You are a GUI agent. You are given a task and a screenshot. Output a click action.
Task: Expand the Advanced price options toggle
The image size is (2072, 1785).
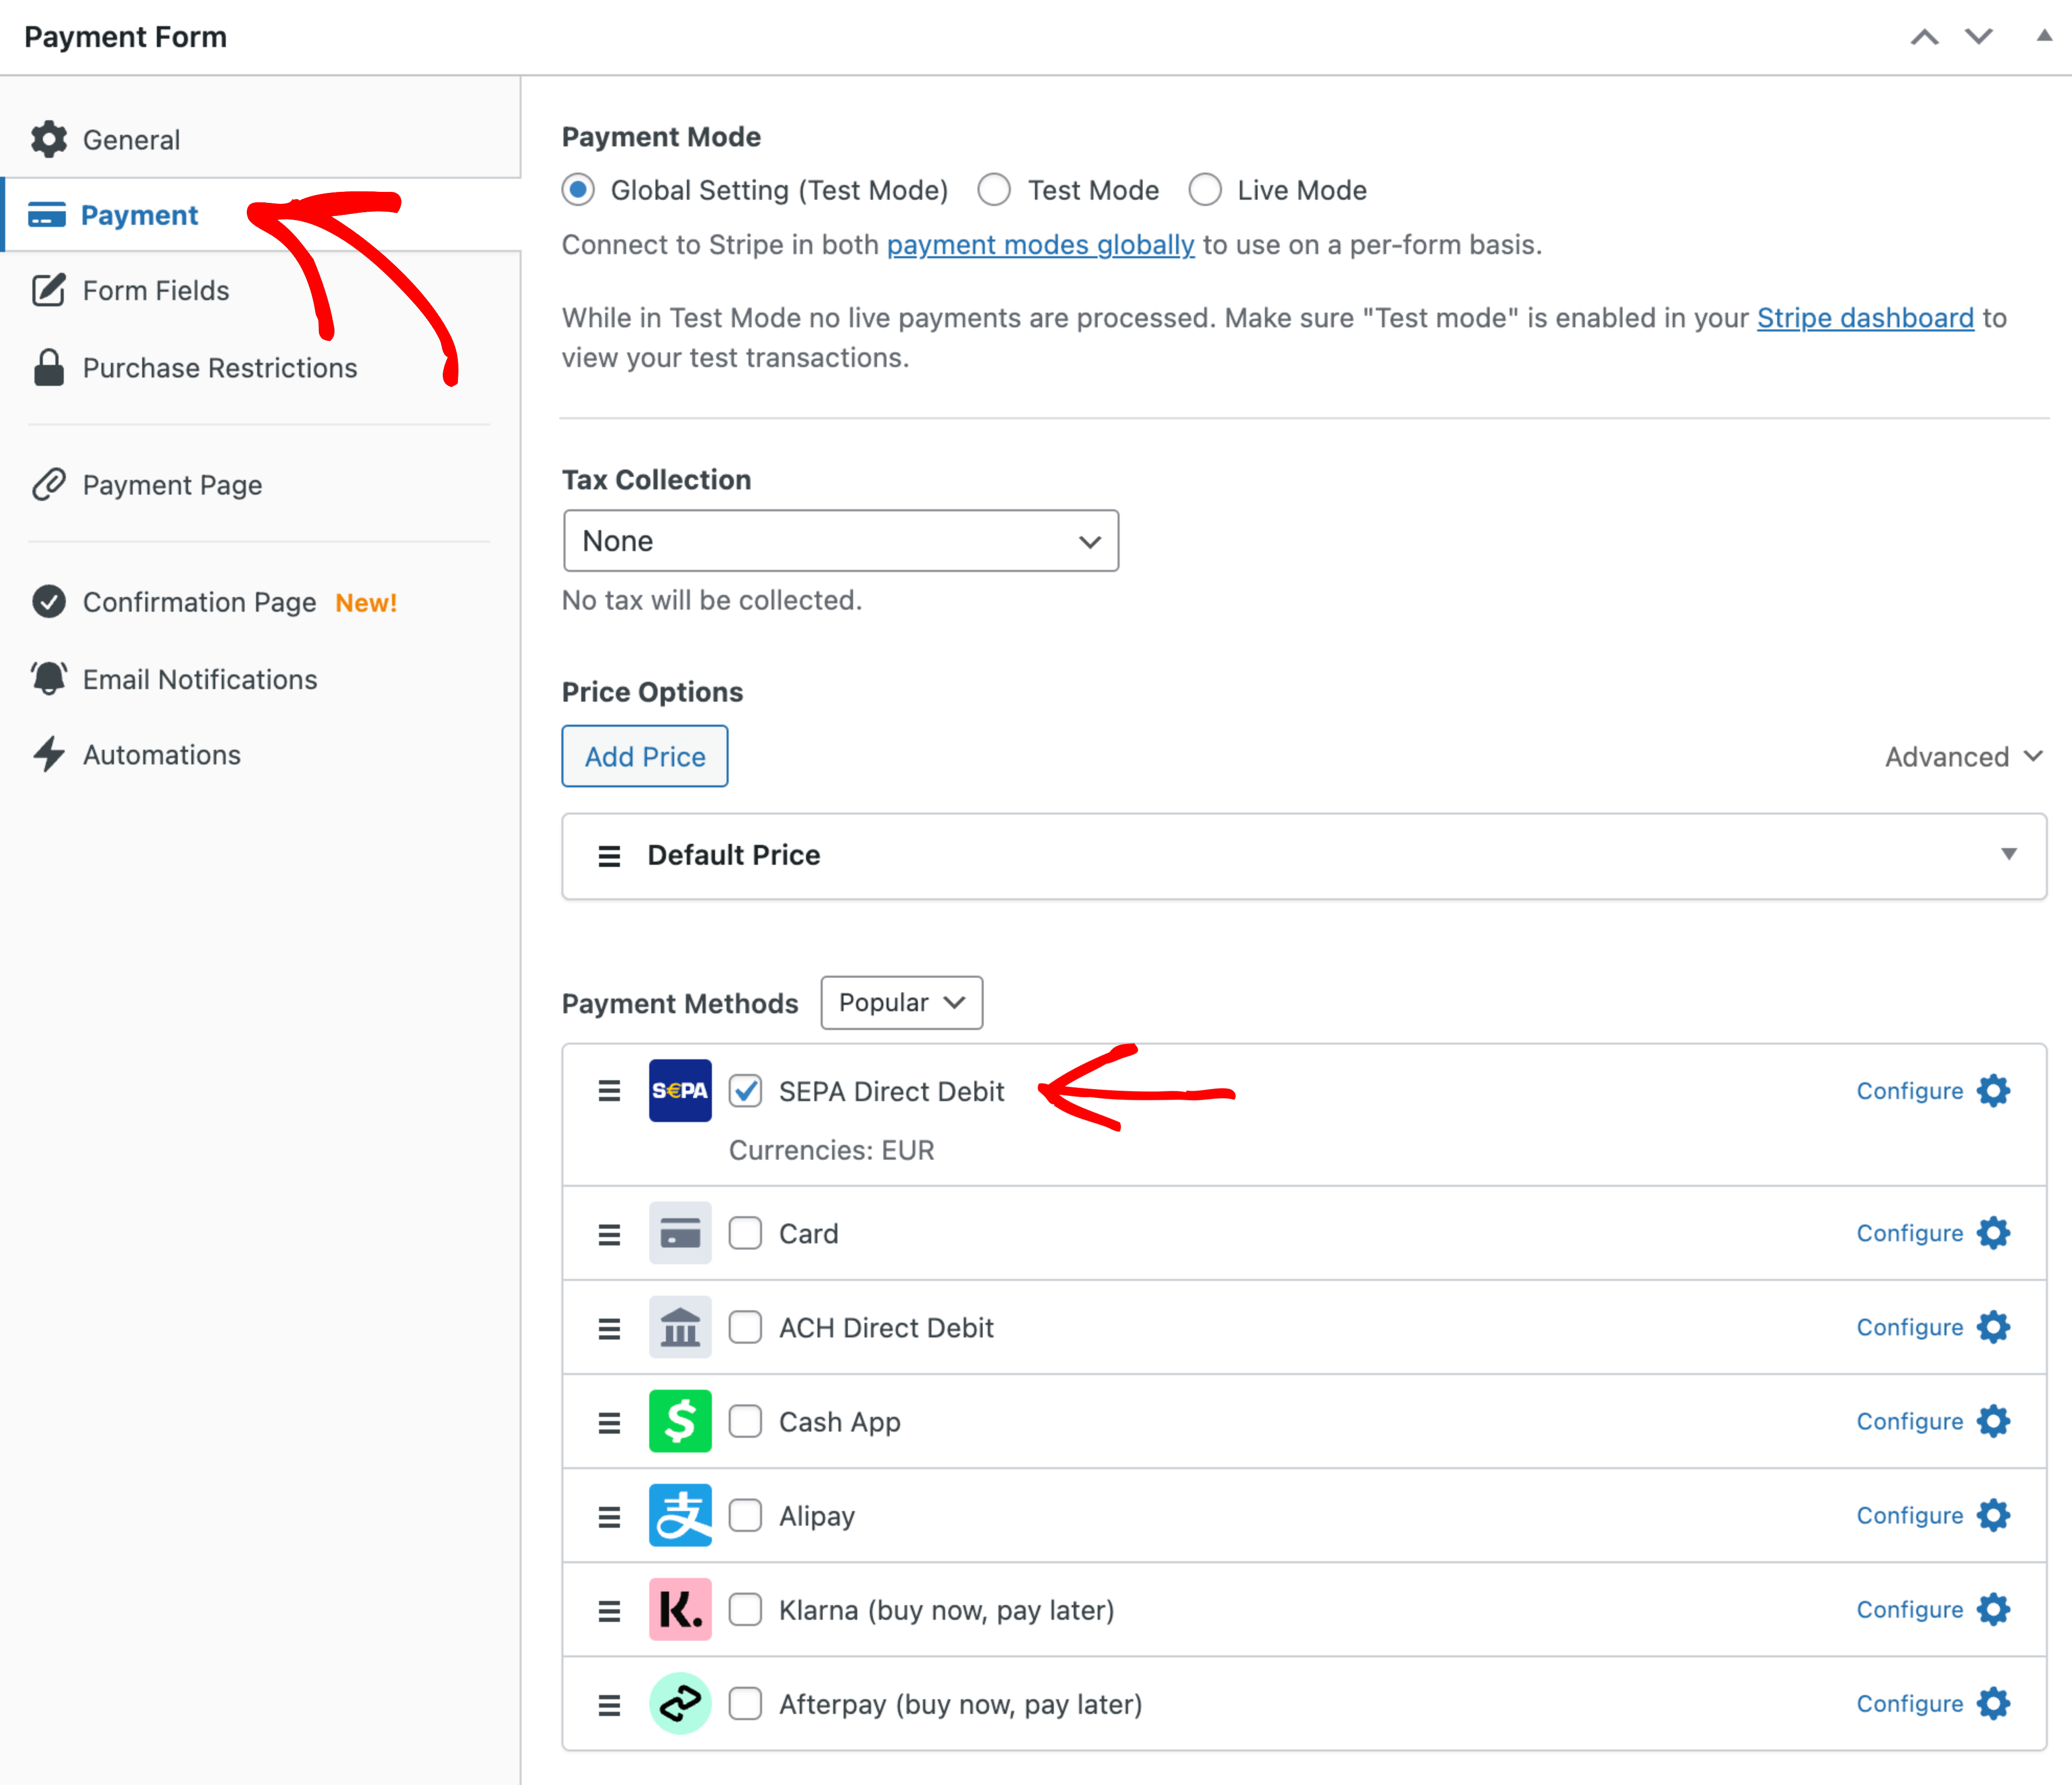1962,757
